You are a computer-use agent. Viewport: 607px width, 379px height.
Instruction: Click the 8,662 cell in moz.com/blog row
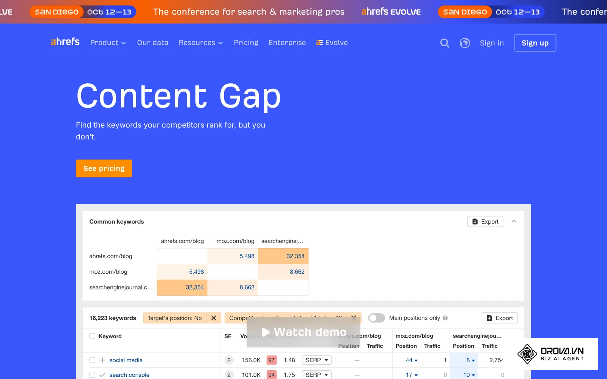click(x=283, y=272)
